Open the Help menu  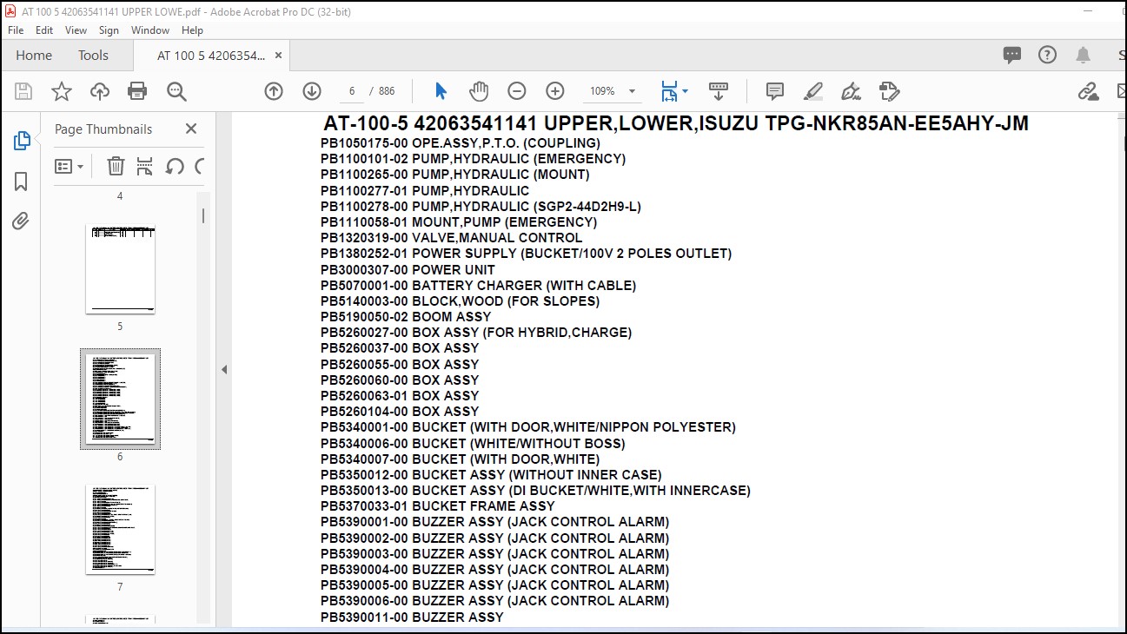[x=192, y=30]
